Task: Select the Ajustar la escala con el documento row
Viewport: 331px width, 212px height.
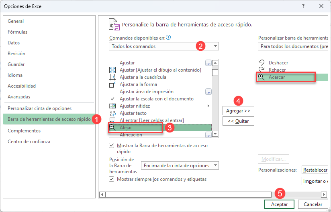Action: (160, 99)
